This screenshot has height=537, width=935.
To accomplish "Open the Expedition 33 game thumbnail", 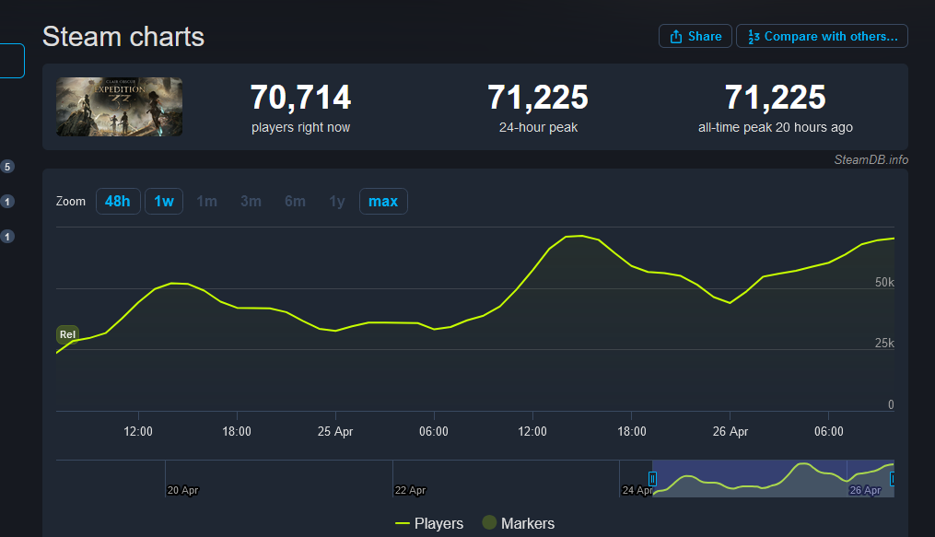I will (x=119, y=107).
